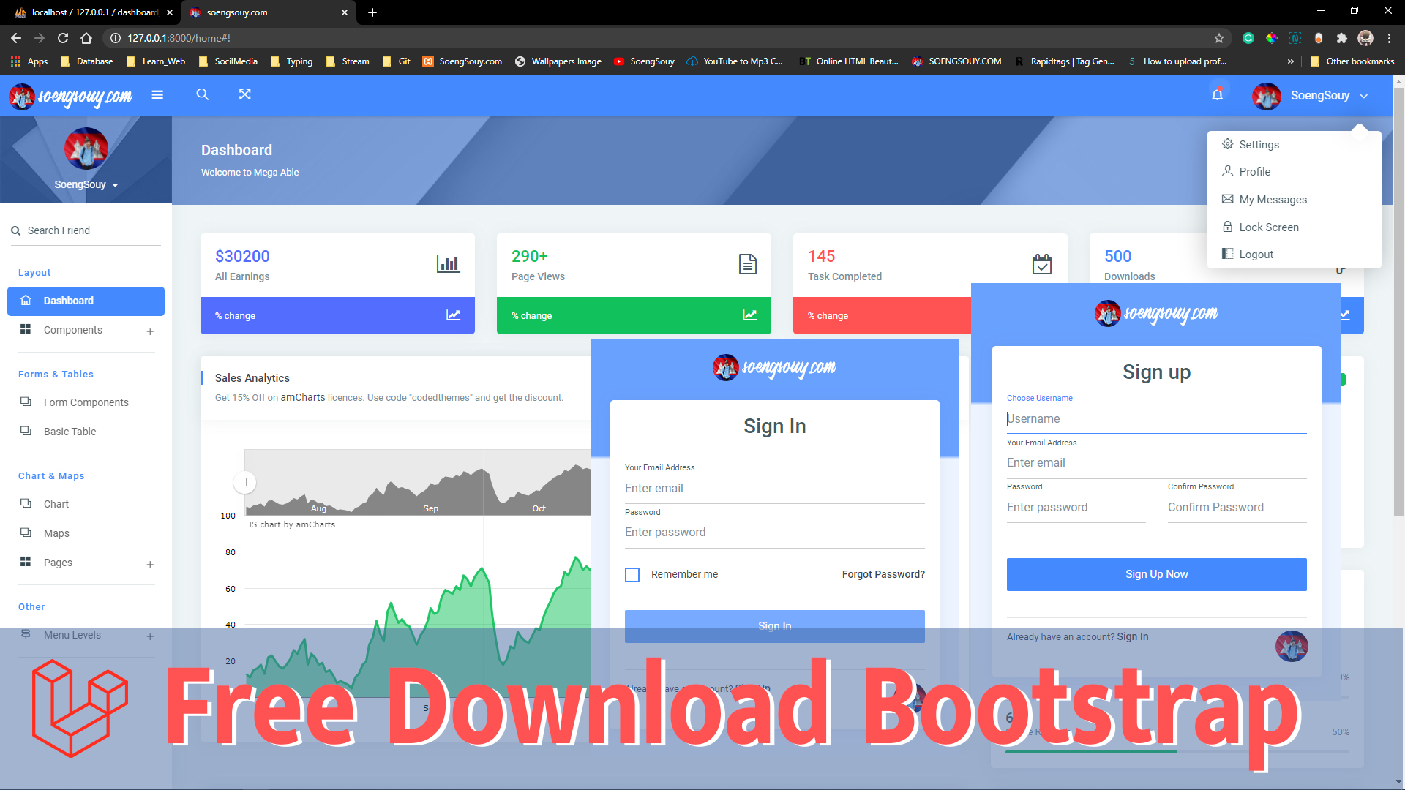
Task: Open Settings from the profile menu
Action: tap(1258, 144)
